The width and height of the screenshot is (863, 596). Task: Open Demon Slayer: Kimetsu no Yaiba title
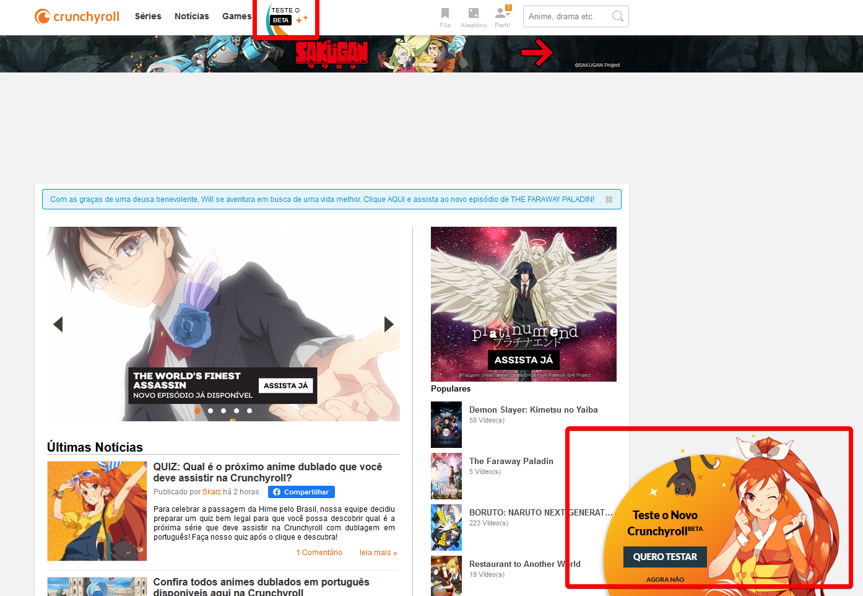pyautogui.click(x=534, y=410)
